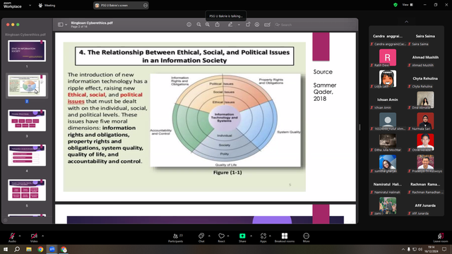
Task: Open the Zoom Workplace dropdown arrow
Action: tap(30, 5)
